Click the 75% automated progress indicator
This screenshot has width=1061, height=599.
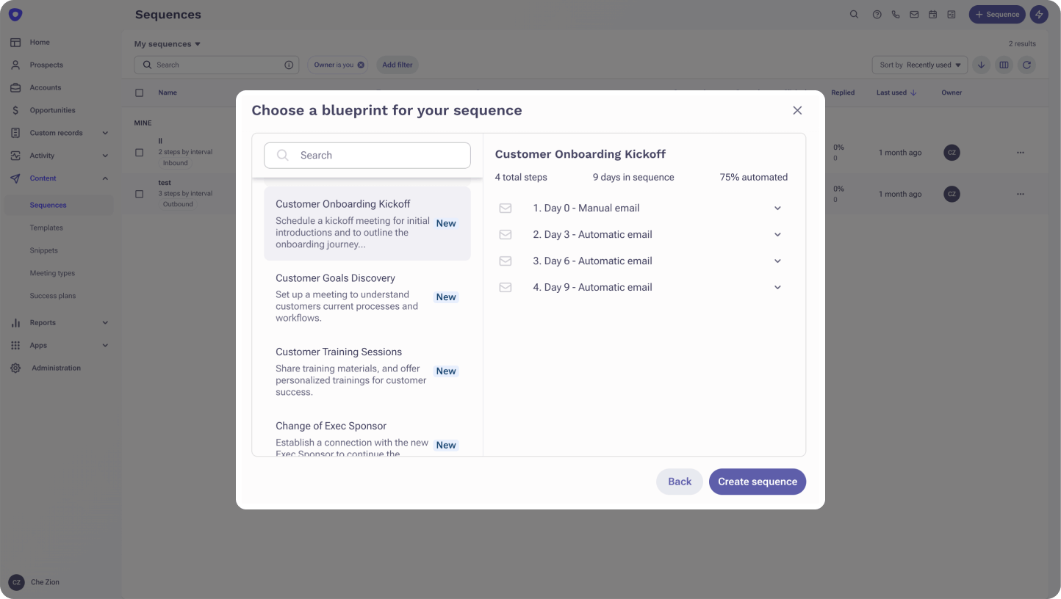point(753,177)
